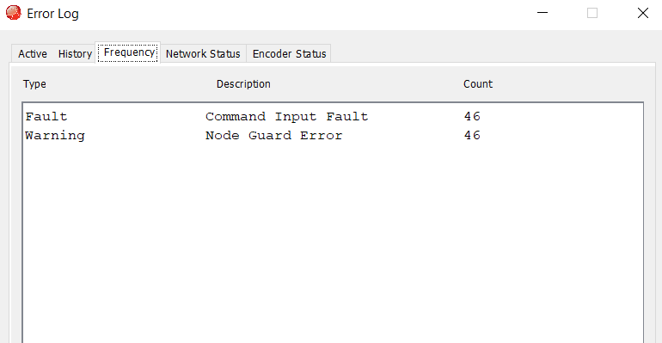Click the red Error Log app icon
Image resolution: width=662 pixels, height=343 pixels.
click(x=14, y=13)
